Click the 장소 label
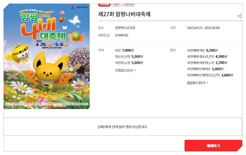246x155 pixels. (x=101, y=28)
